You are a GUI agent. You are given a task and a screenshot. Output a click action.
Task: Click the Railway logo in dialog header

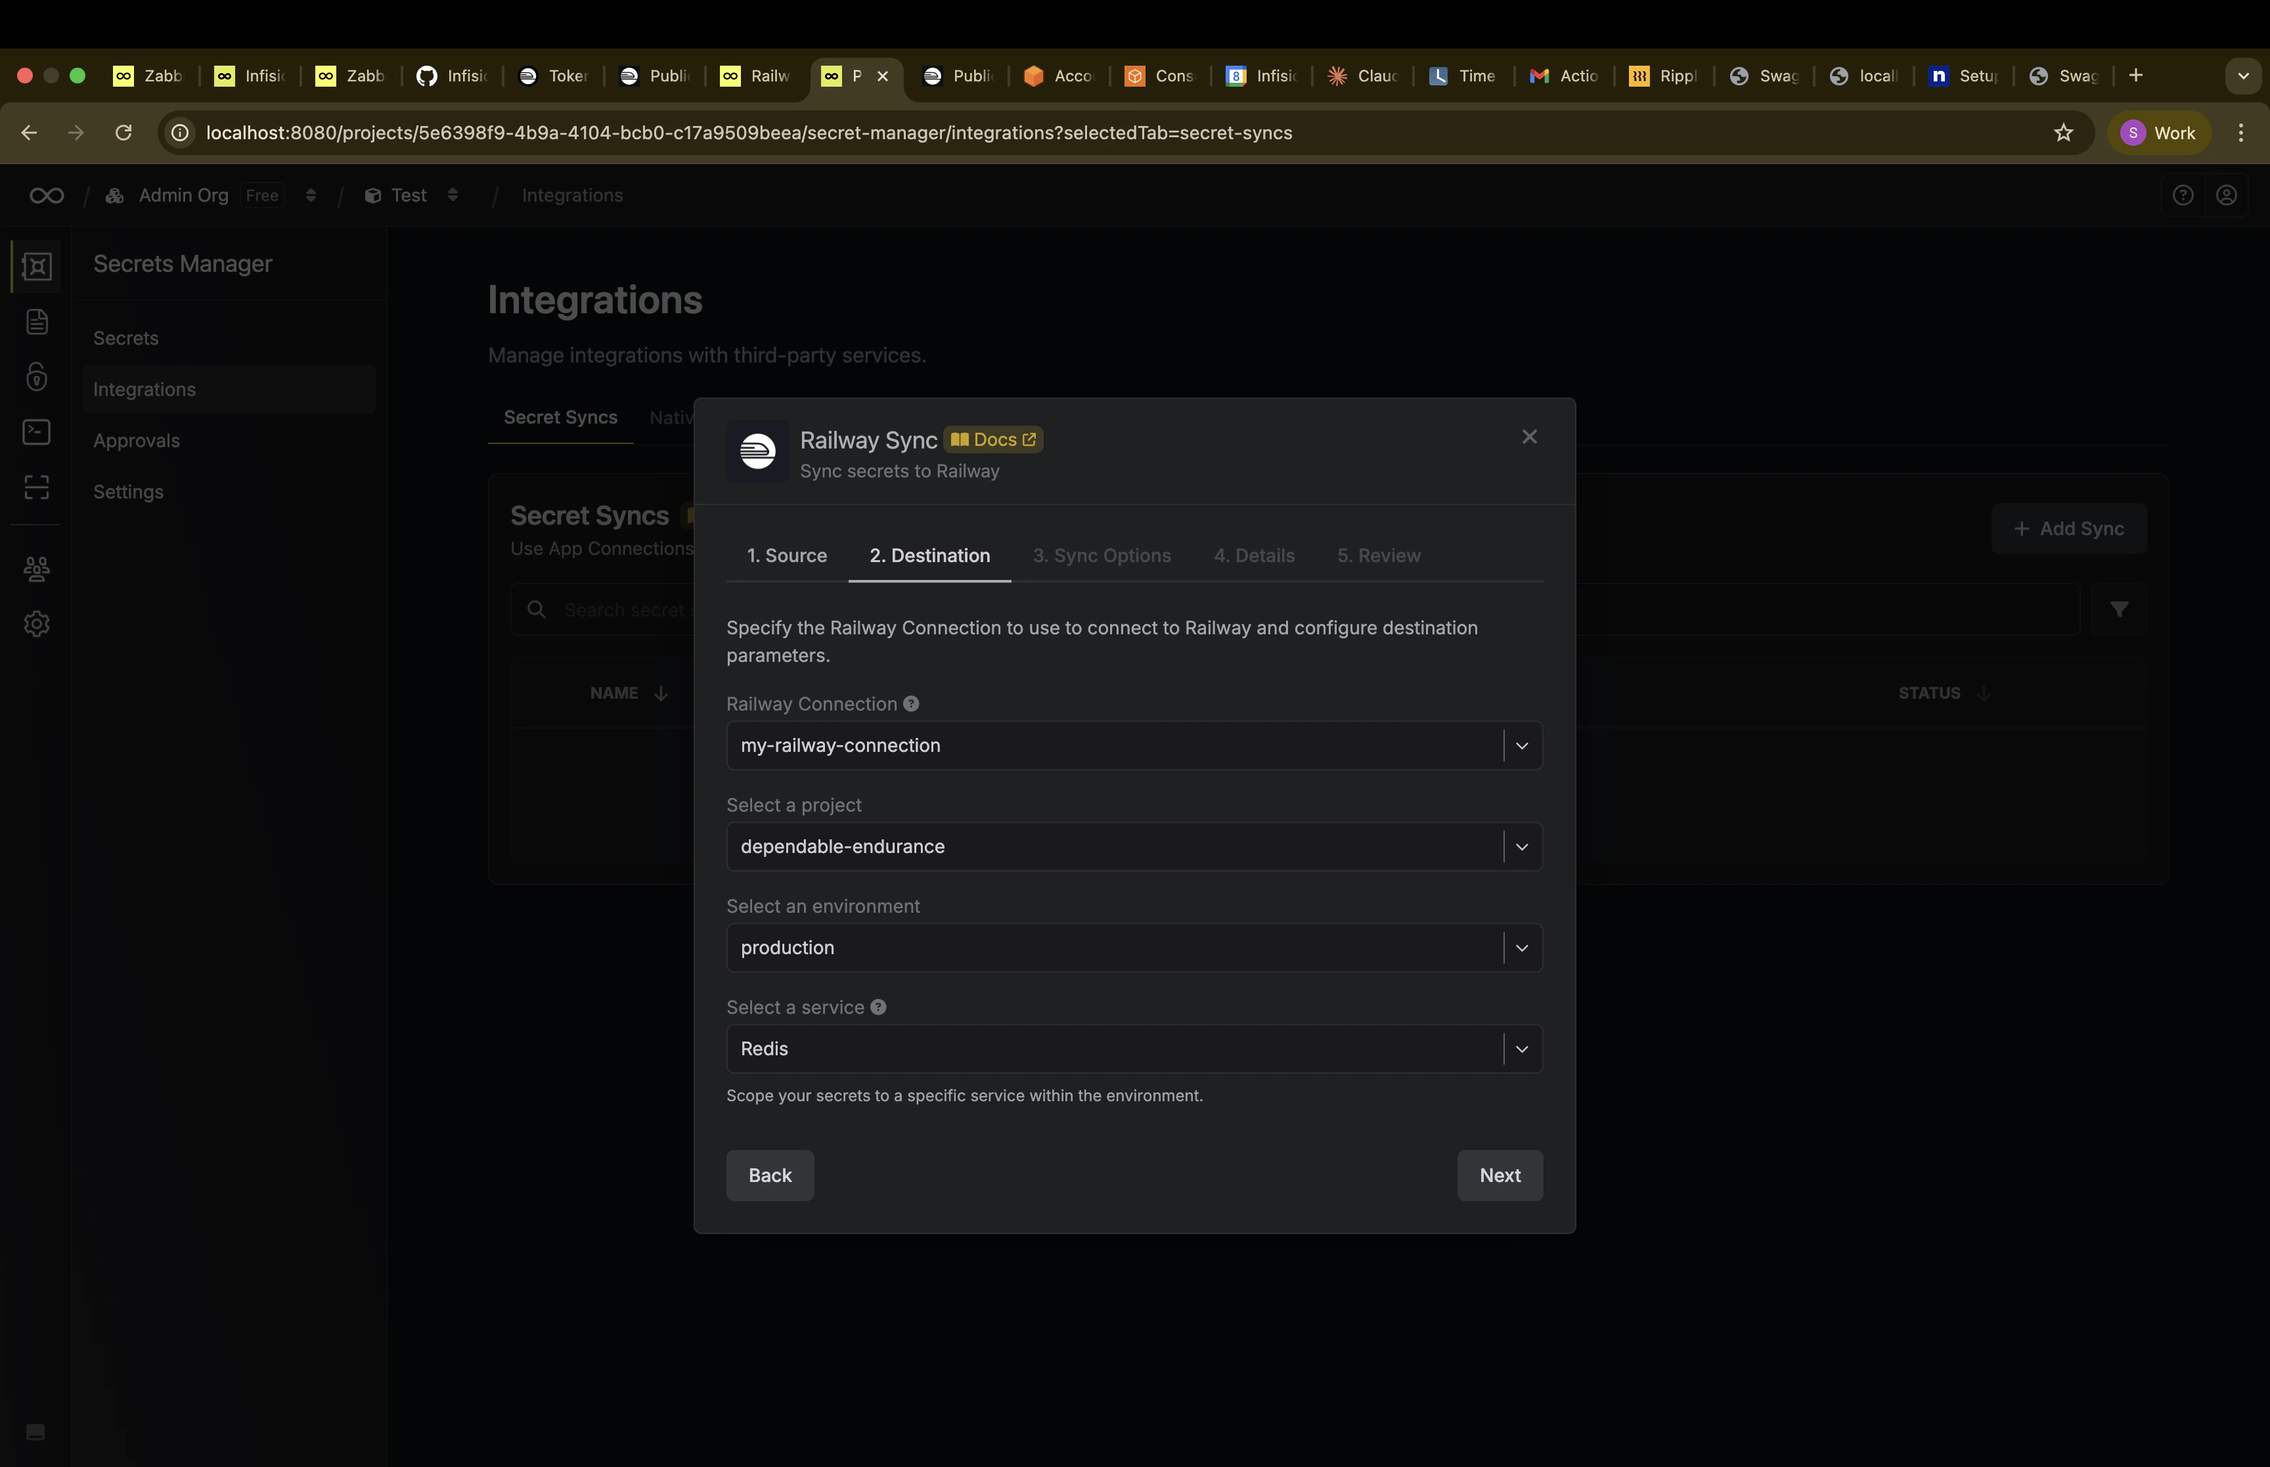tap(757, 452)
